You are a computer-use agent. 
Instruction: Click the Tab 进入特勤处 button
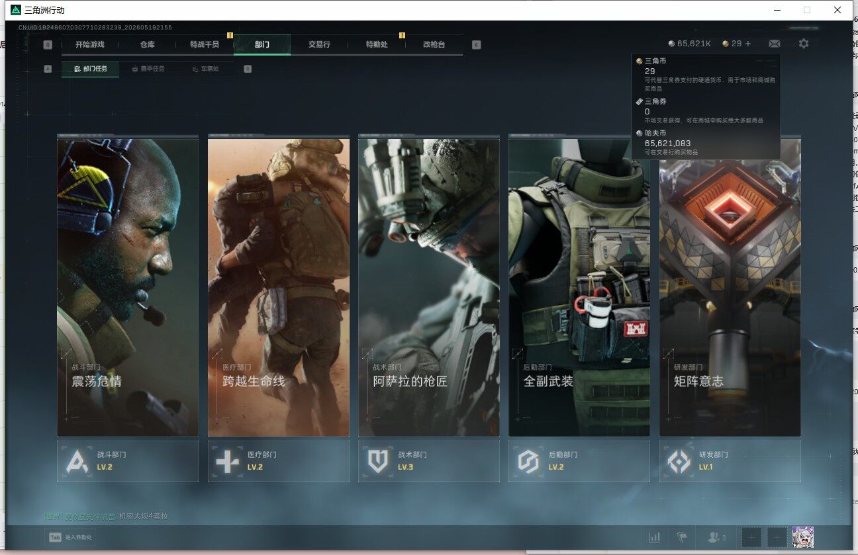[70, 538]
